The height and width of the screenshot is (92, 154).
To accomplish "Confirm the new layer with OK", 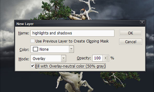I will pyautogui.click(x=130, y=33).
